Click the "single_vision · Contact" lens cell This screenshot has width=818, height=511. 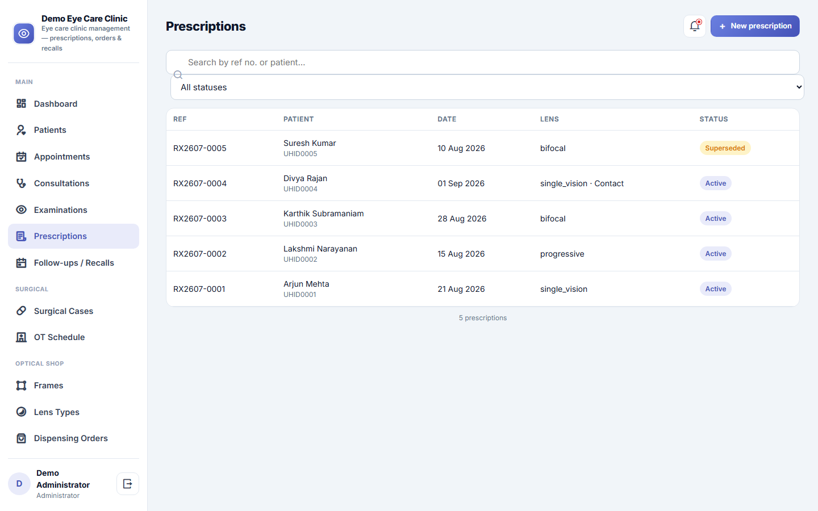coord(582,183)
